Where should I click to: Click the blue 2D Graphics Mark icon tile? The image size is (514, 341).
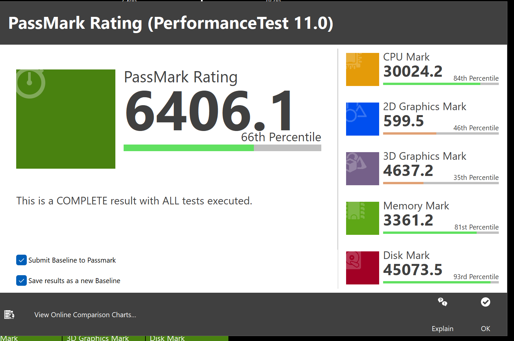(x=362, y=119)
